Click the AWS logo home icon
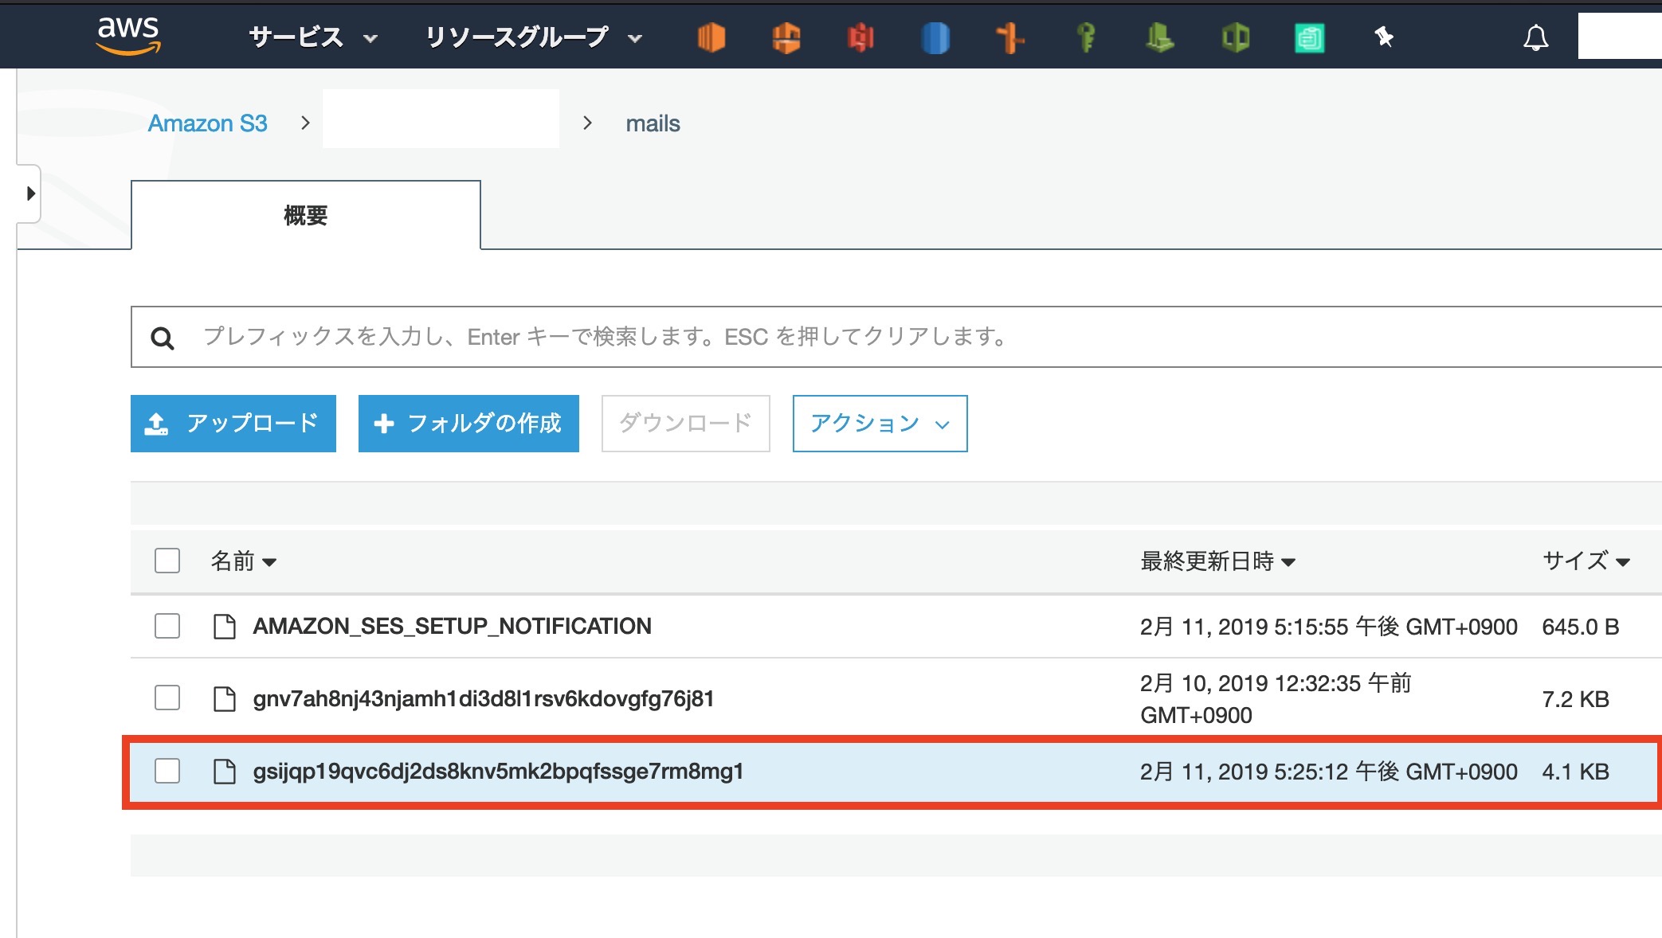This screenshot has width=1662, height=938. coord(127,36)
